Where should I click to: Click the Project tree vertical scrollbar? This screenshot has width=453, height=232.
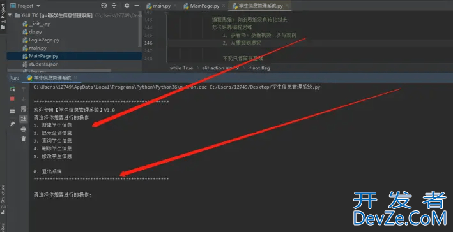coord(141,30)
